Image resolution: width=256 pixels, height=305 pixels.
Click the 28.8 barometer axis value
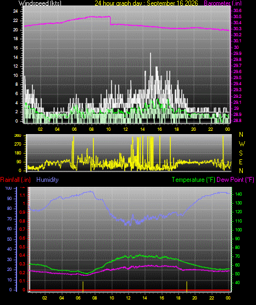[237, 120]
